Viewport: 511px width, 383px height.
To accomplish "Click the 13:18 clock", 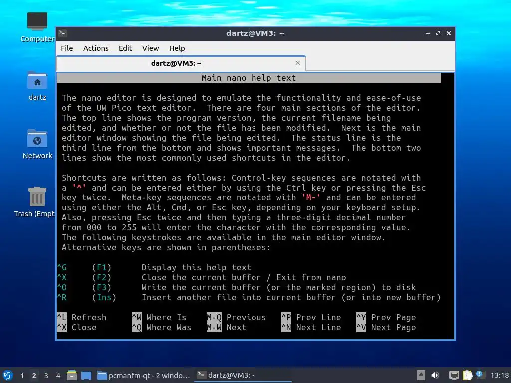I will click(x=500, y=375).
